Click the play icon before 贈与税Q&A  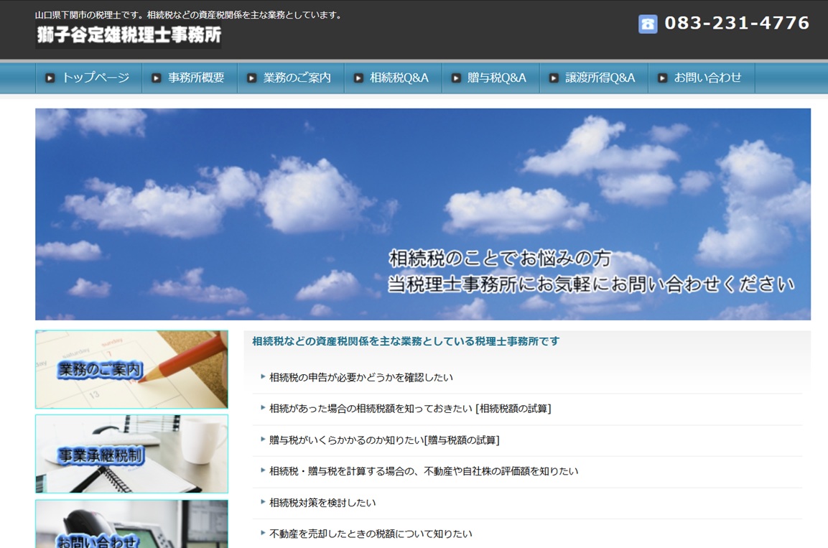[456, 78]
